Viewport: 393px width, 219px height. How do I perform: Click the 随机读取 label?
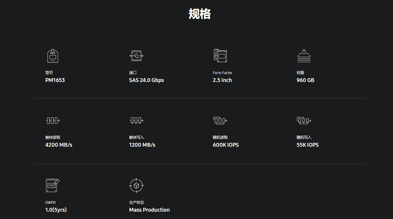(x=220, y=137)
